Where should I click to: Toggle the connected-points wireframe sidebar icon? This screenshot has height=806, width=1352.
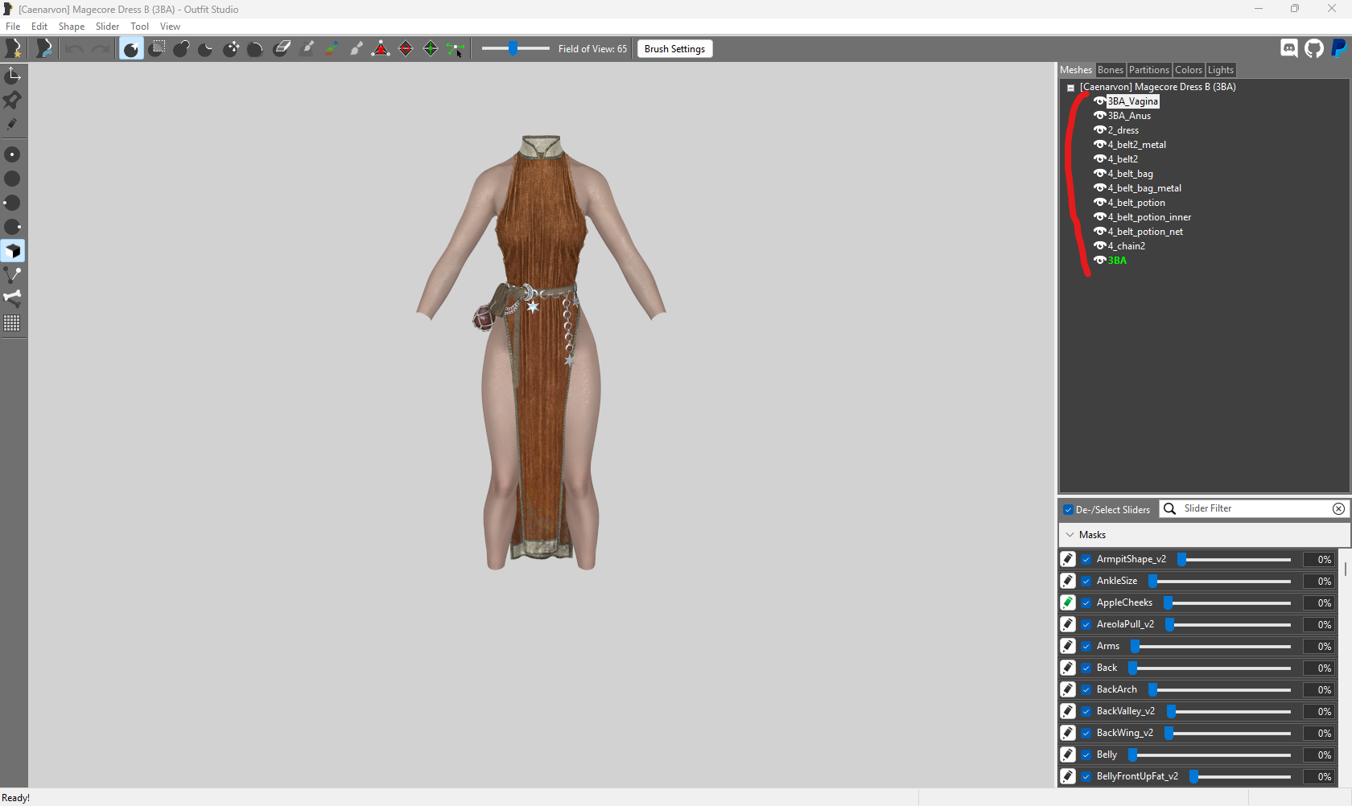[x=13, y=275]
